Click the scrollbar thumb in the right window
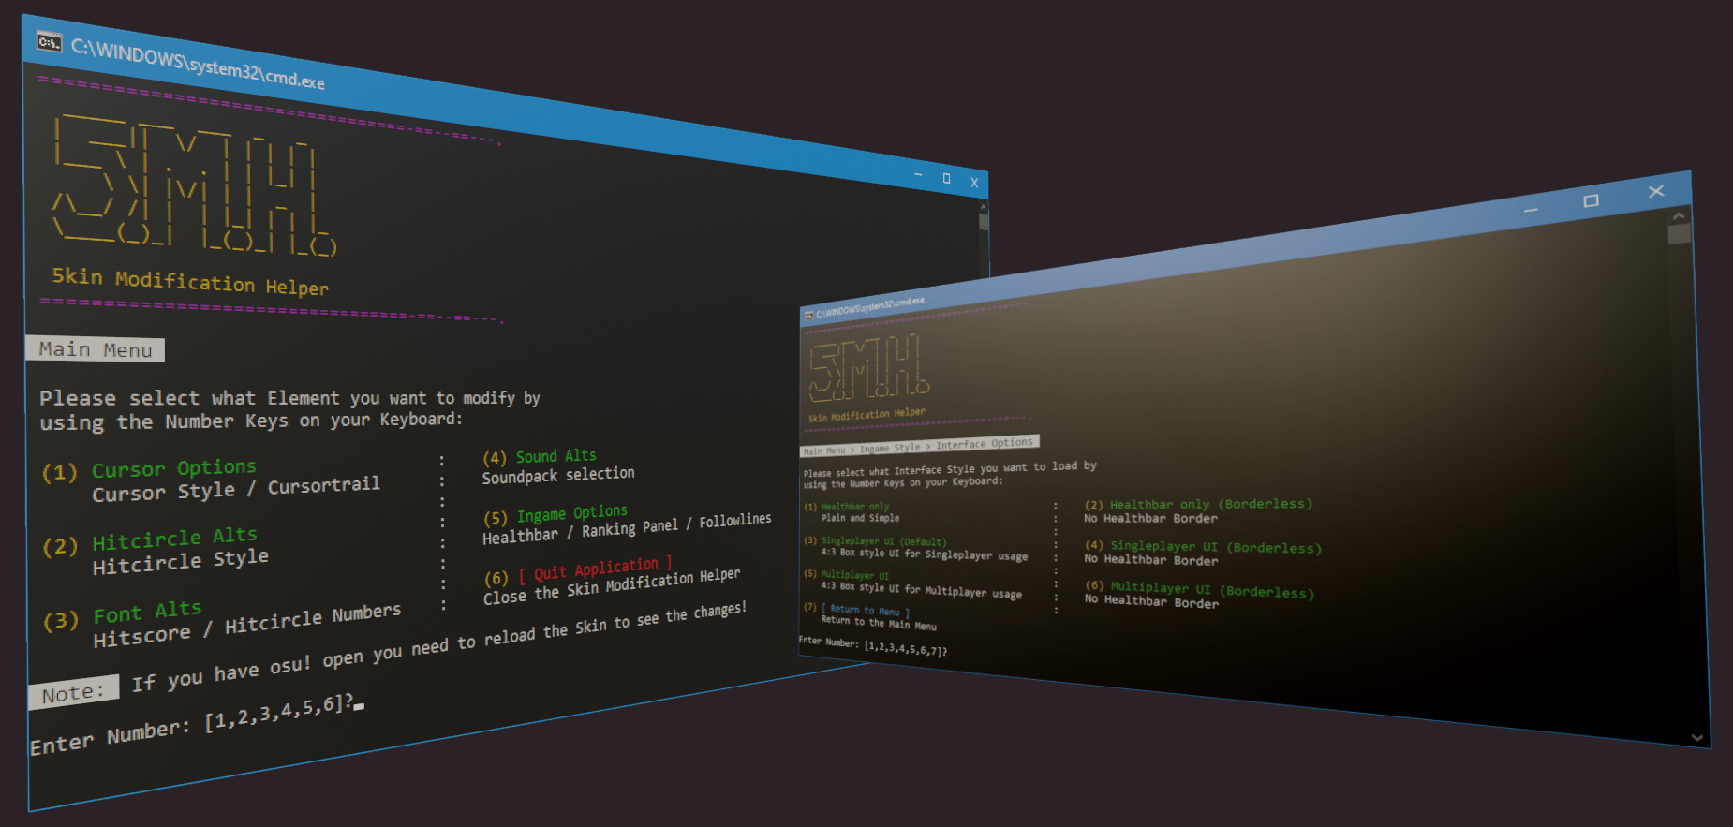 click(1680, 234)
